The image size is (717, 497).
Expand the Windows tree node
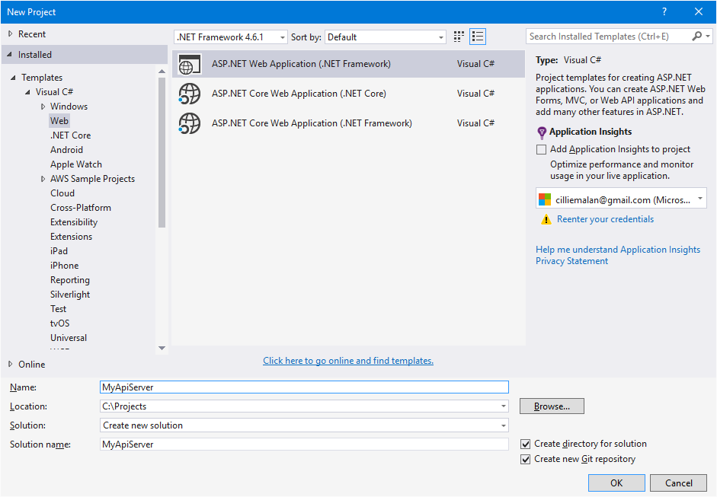[43, 107]
